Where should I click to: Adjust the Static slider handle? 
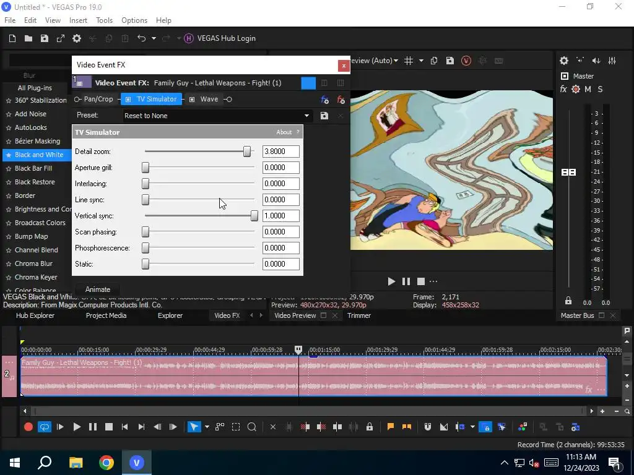tap(145, 264)
